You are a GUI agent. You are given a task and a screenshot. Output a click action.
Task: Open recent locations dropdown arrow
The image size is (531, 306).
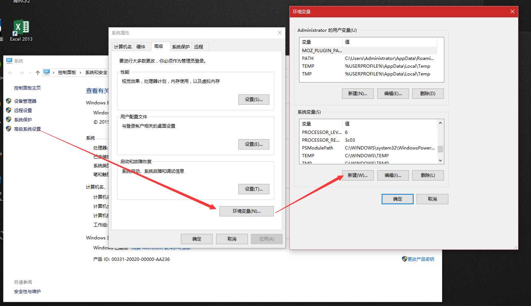click(30, 73)
